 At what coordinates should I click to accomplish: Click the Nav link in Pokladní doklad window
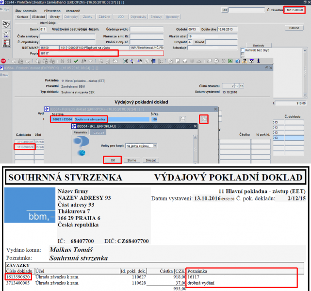coord(5,75)
